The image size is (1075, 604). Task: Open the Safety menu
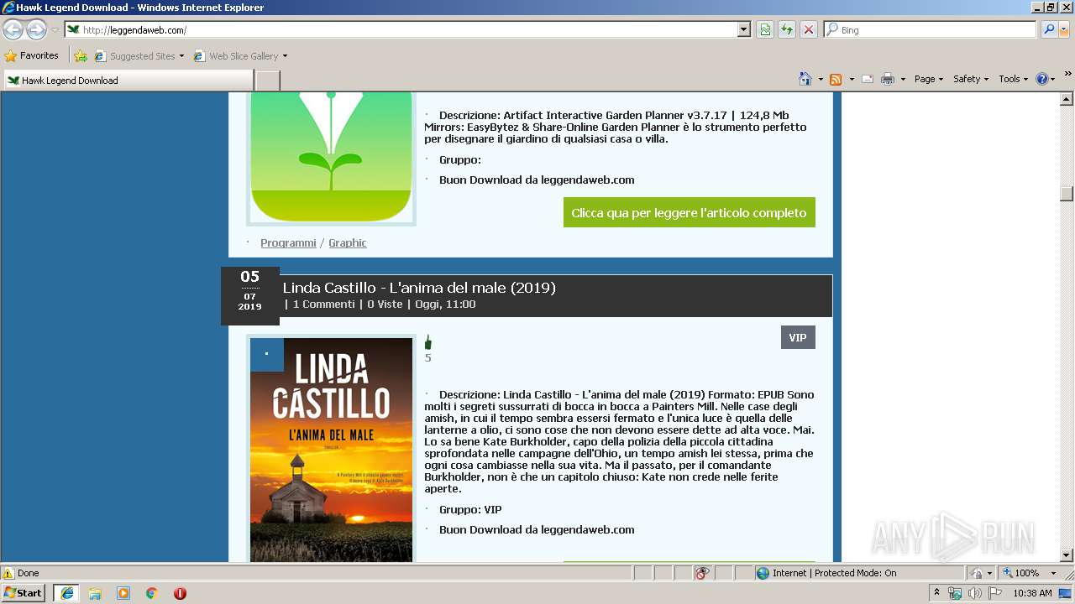[x=970, y=79]
